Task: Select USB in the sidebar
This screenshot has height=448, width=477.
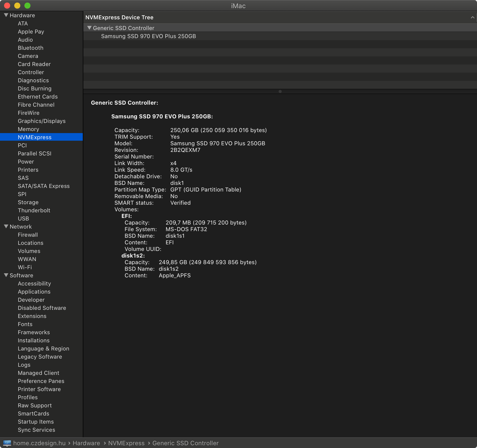Action: [23, 218]
